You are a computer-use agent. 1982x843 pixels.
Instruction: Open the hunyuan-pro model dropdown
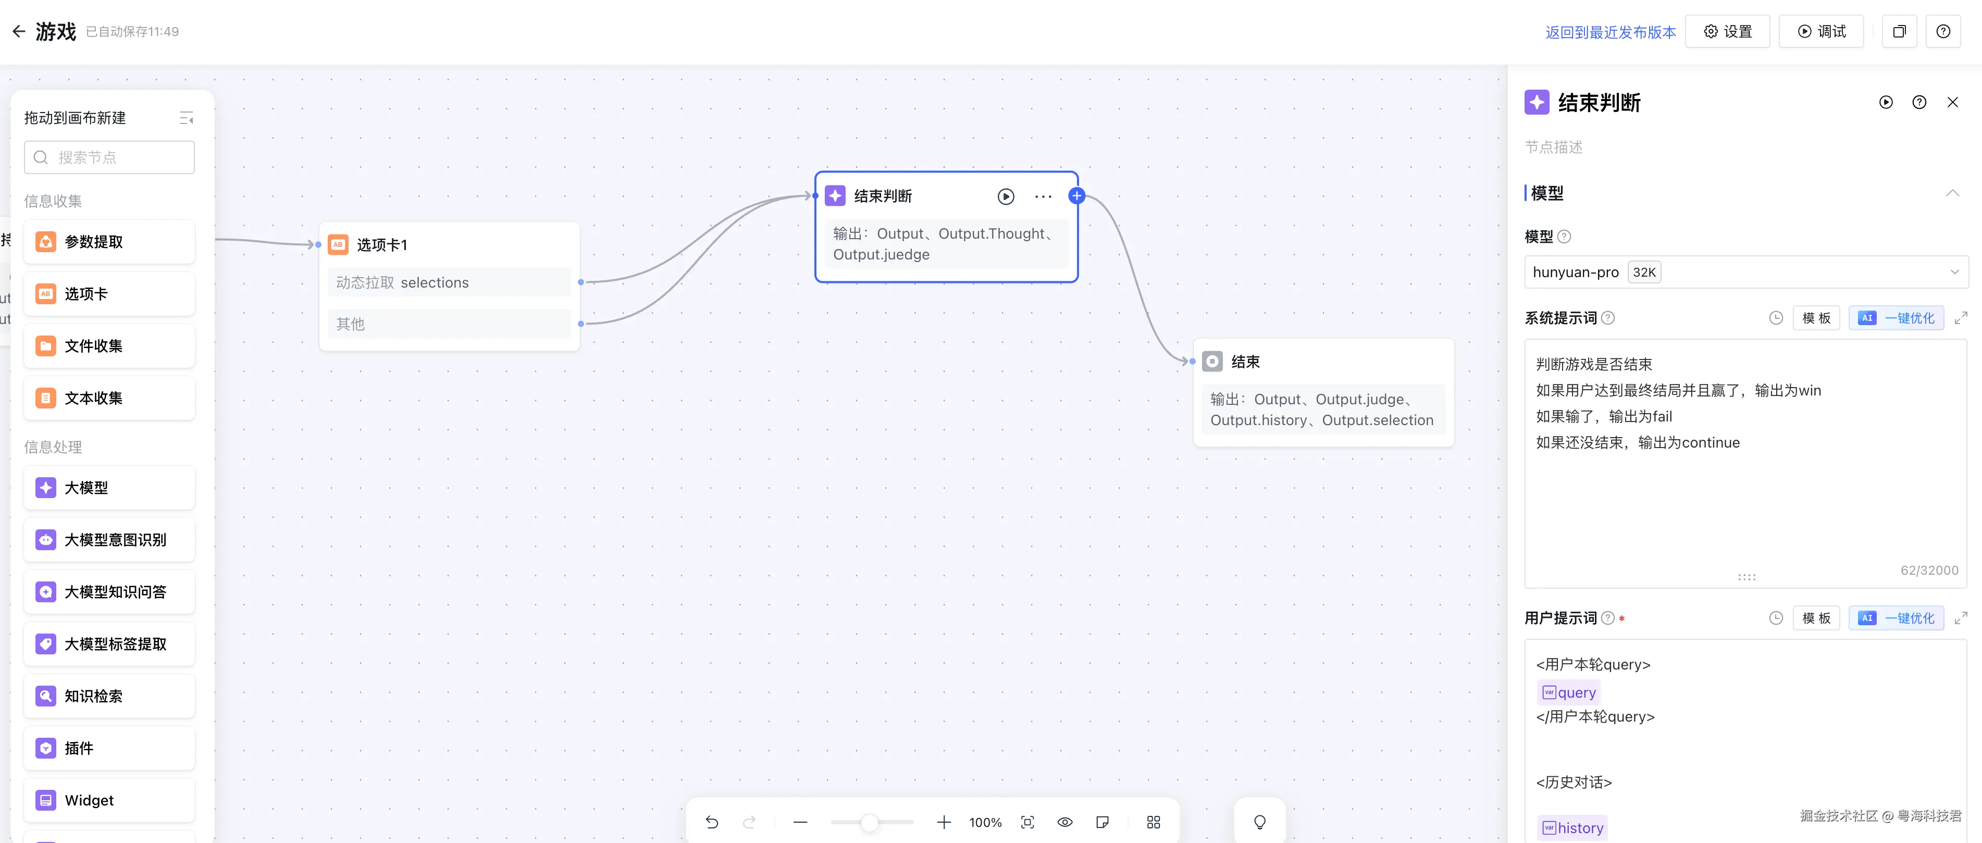click(x=1746, y=271)
